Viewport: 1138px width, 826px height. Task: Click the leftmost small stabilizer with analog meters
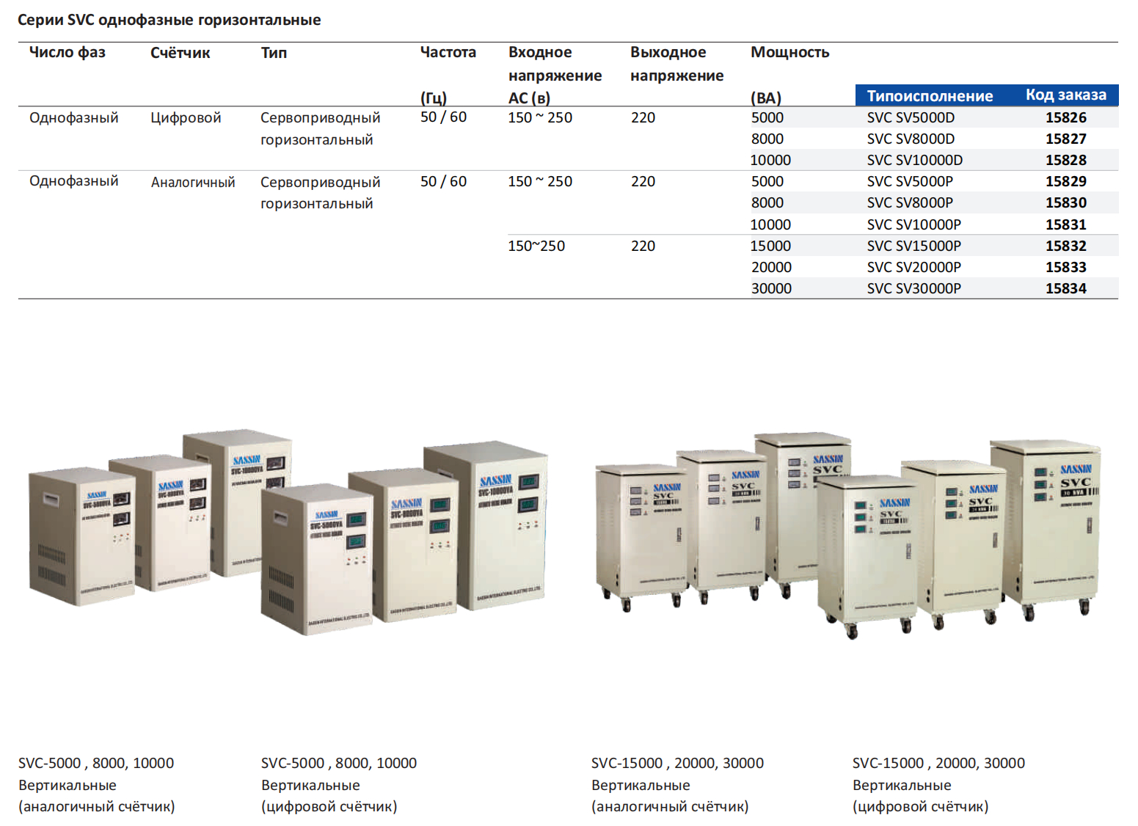click(81, 536)
